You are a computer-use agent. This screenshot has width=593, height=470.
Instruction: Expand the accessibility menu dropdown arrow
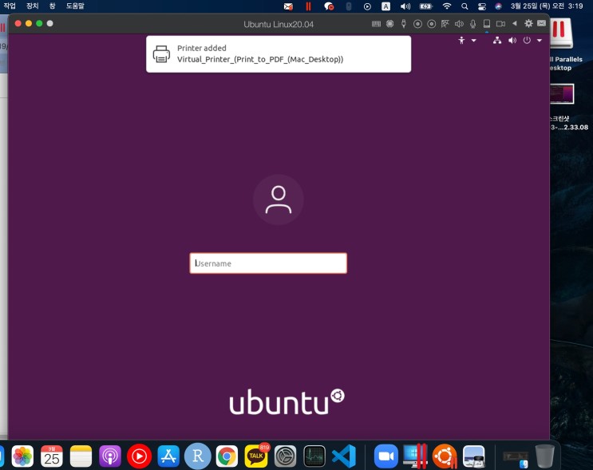click(473, 41)
